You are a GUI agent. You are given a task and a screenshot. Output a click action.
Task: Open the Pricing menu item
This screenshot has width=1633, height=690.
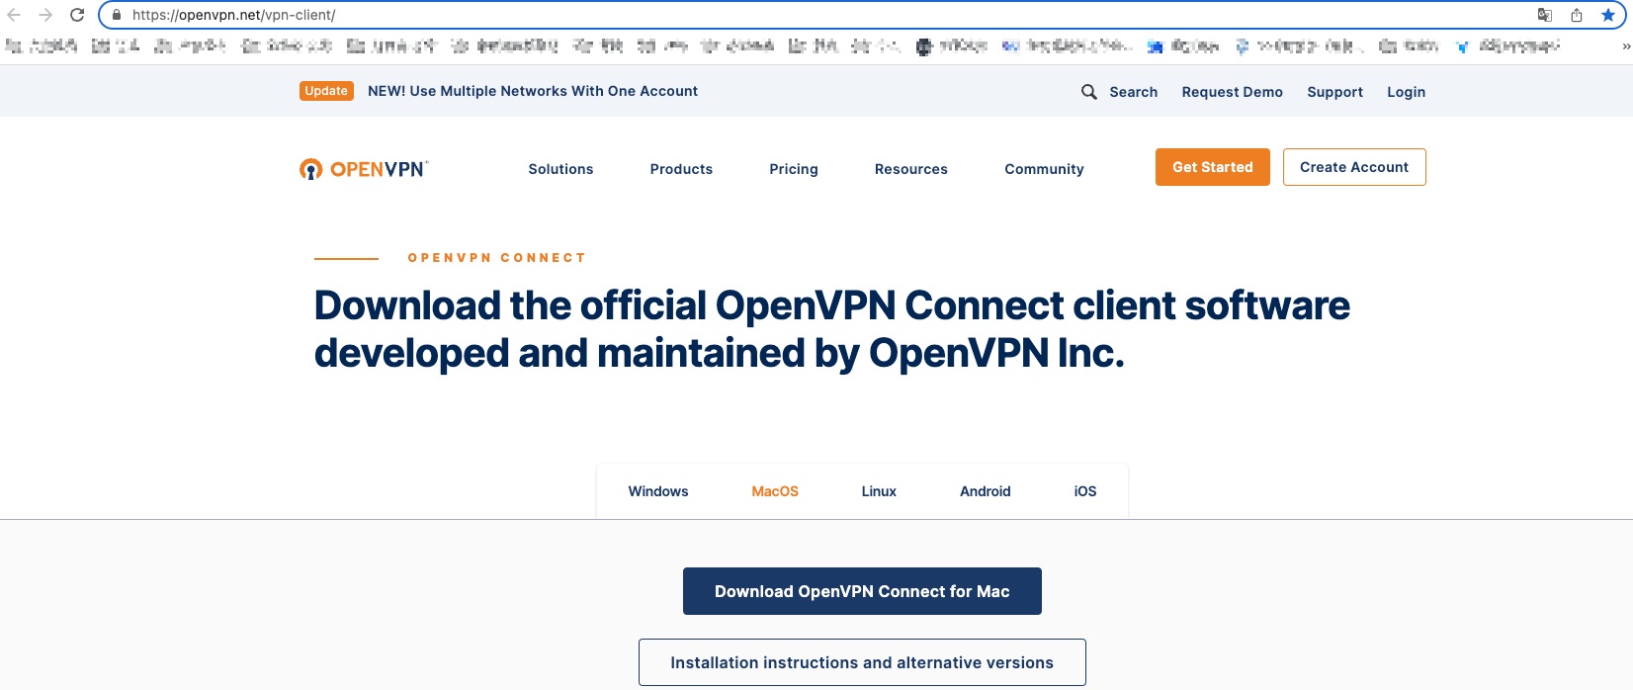[794, 169]
